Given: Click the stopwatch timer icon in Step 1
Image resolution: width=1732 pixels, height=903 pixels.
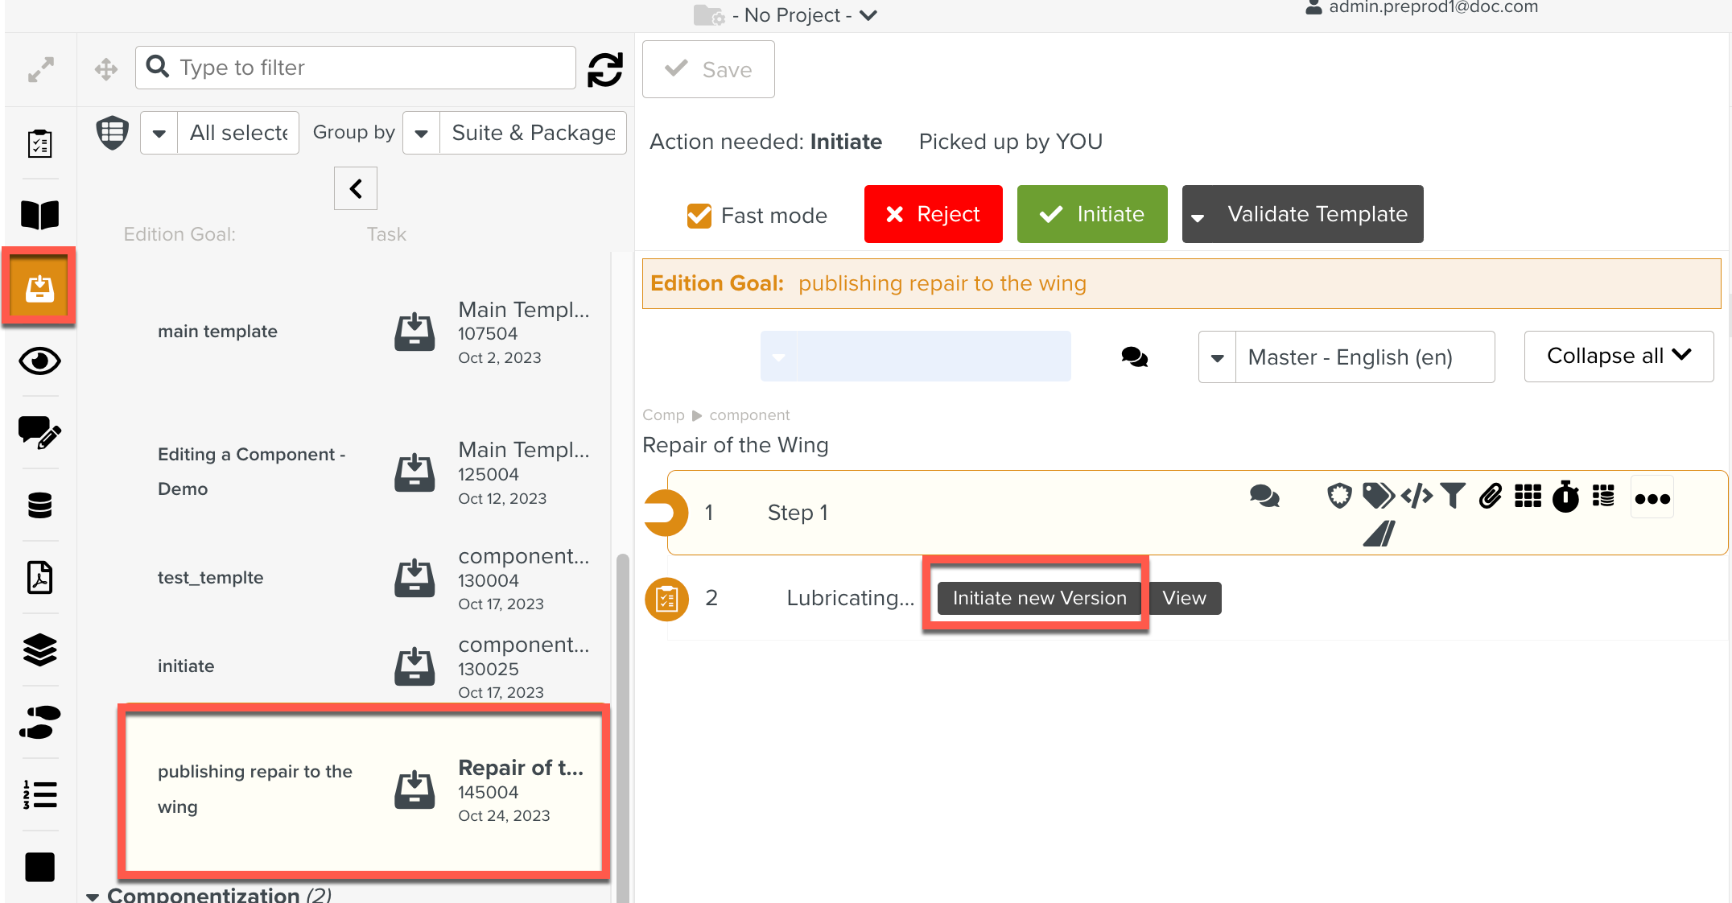Looking at the screenshot, I should pos(1565,497).
